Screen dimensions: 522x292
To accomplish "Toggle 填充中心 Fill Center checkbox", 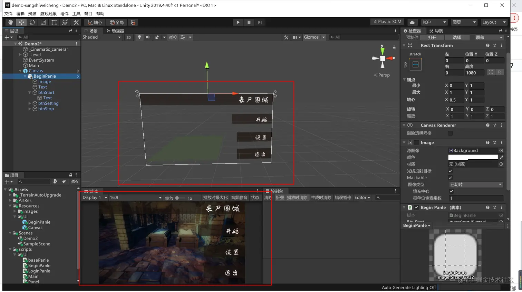I will [451, 191].
